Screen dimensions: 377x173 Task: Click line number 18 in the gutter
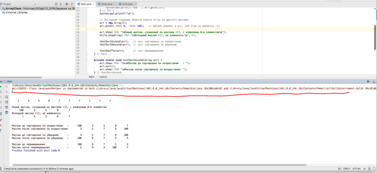pos(78,26)
